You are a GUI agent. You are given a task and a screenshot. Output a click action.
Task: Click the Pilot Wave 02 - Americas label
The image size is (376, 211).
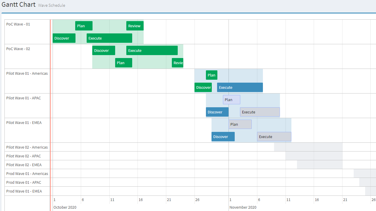pyautogui.click(x=27, y=147)
